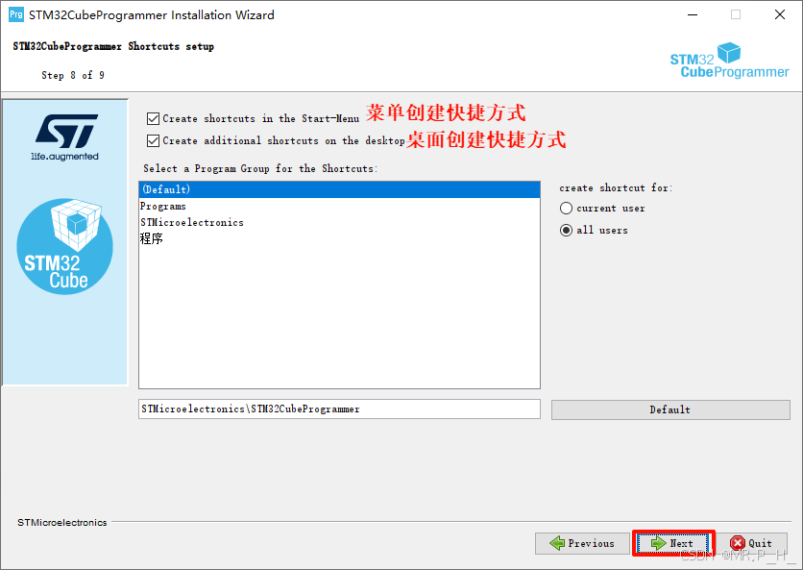Image resolution: width=803 pixels, height=570 pixels.
Task: Go back with the Previous button
Action: tap(582, 543)
